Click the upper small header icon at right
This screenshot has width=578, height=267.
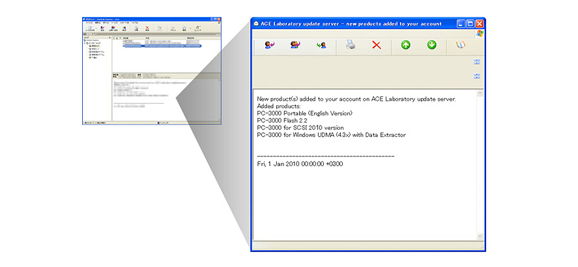(x=476, y=62)
